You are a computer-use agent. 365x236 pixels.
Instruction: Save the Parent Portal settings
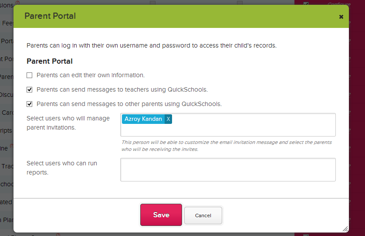click(x=161, y=215)
